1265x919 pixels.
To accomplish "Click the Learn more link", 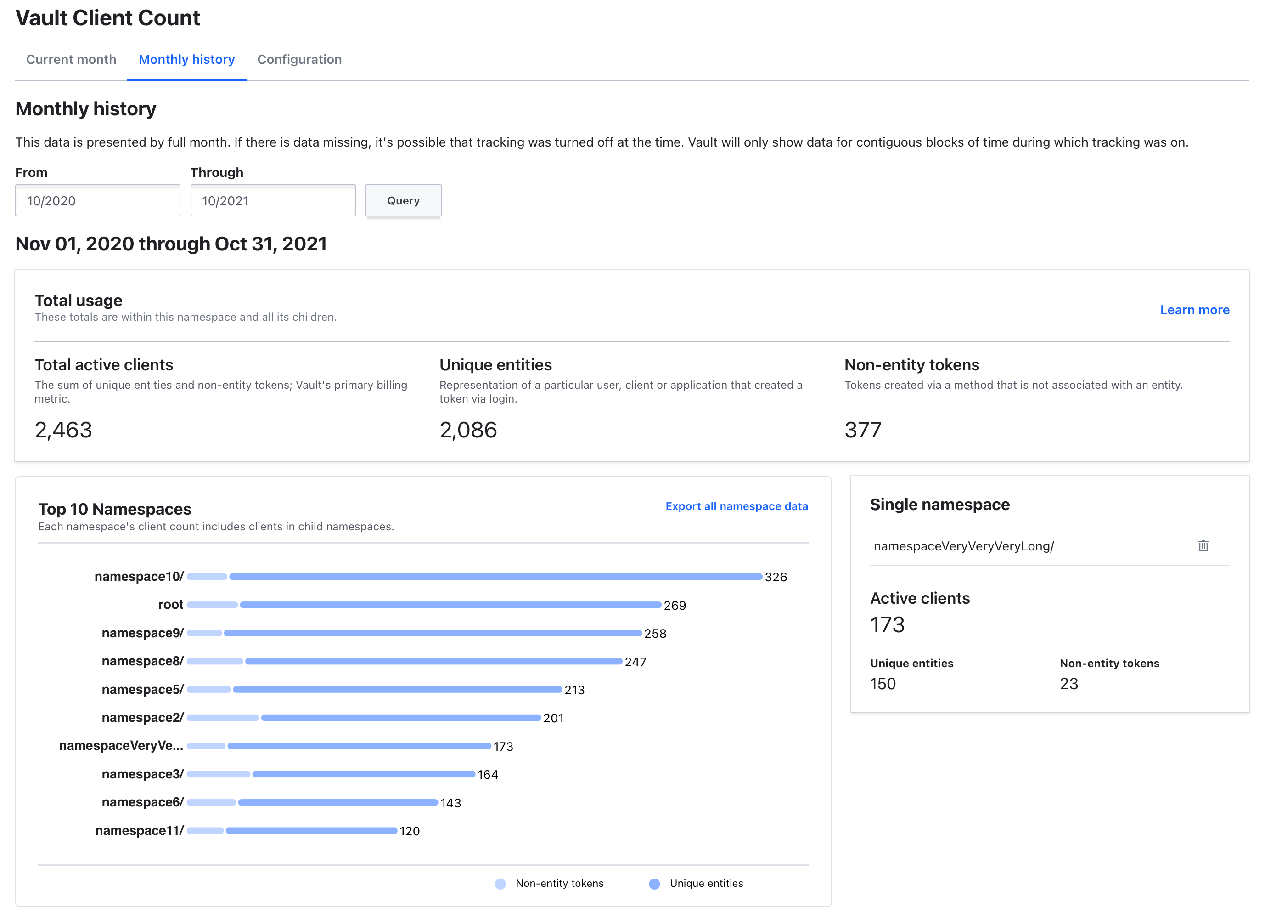I will click(x=1196, y=310).
